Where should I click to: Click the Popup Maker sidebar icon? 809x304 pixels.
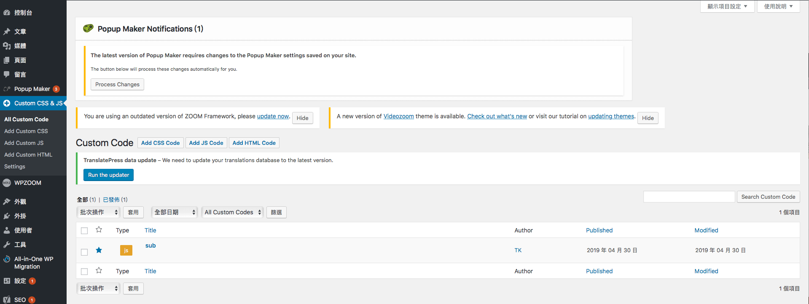(7, 89)
